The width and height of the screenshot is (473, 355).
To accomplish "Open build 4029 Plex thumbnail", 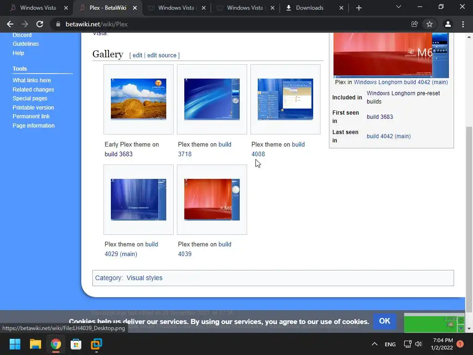I will pyautogui.click(x=139, y=200).
